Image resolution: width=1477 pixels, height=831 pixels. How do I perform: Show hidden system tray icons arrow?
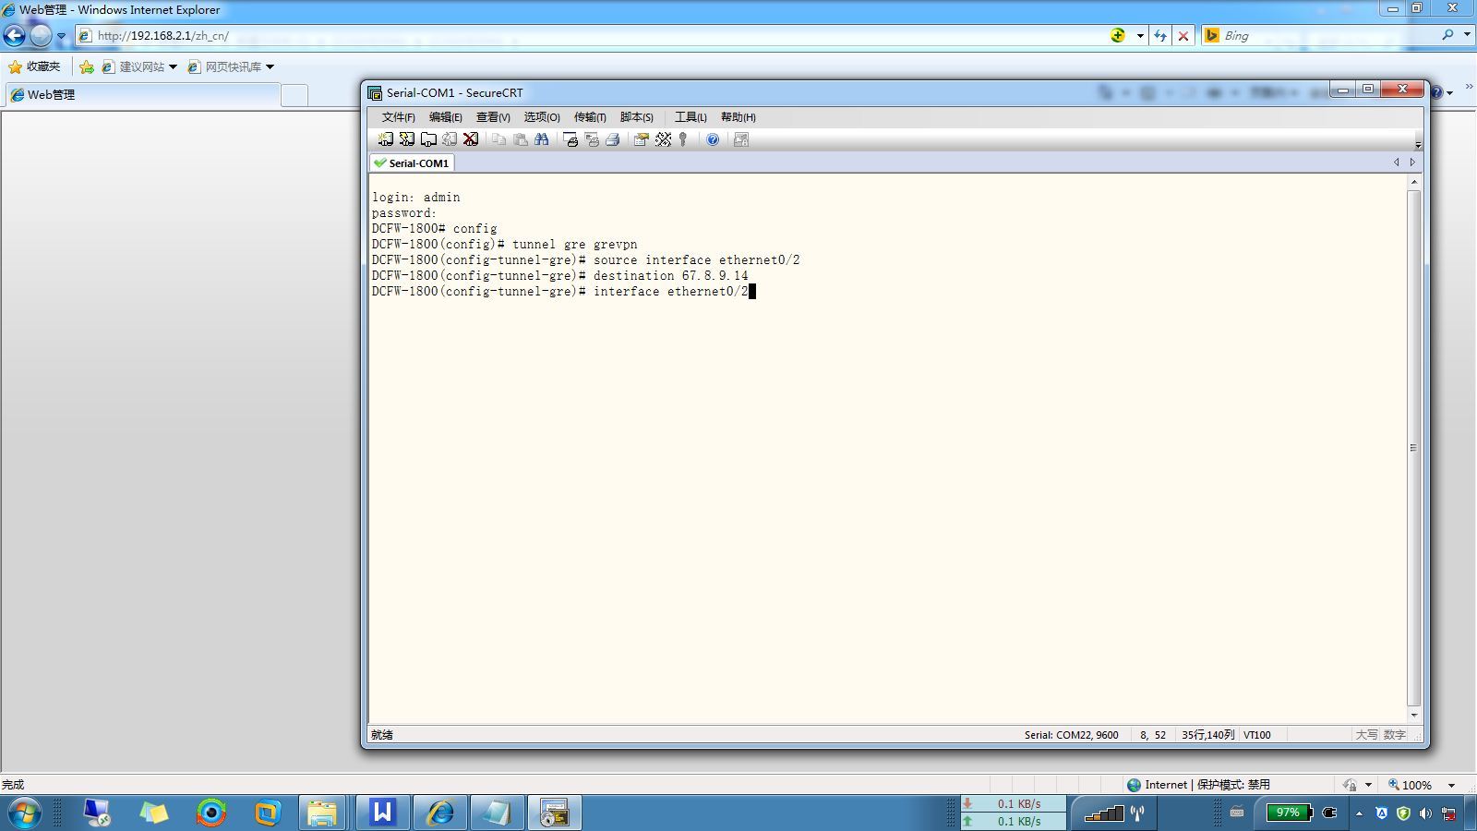(x=1359, y=813)
